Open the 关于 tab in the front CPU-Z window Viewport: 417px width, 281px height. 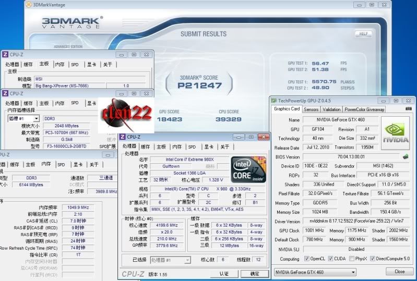coord(225,146)
